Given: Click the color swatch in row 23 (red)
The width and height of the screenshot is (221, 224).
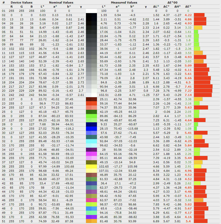Looking at the screenshot, I should click(x=91, y=103).
